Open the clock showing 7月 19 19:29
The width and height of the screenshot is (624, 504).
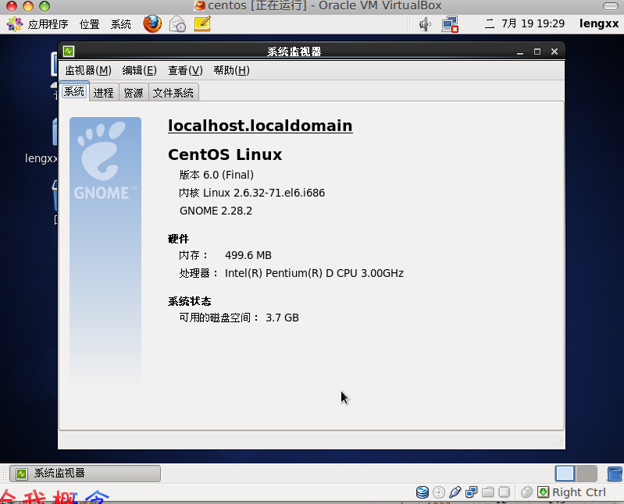tap(525, 23)
